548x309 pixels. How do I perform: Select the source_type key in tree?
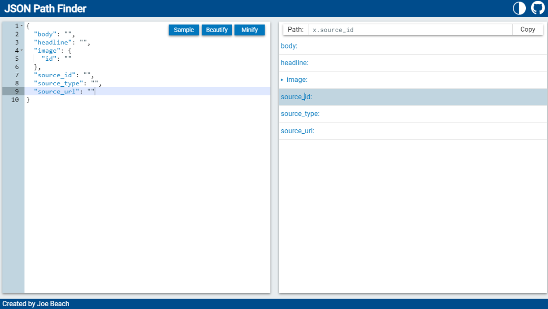click(300, 114)
